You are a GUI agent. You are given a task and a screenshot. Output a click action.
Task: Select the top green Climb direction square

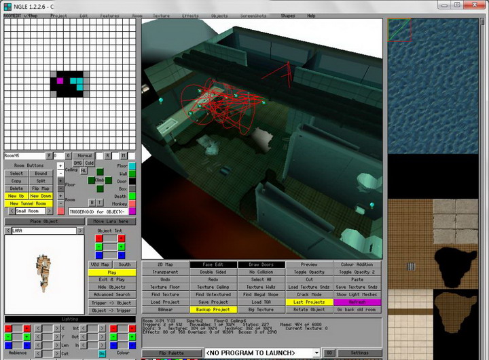[x=100, y=172]
